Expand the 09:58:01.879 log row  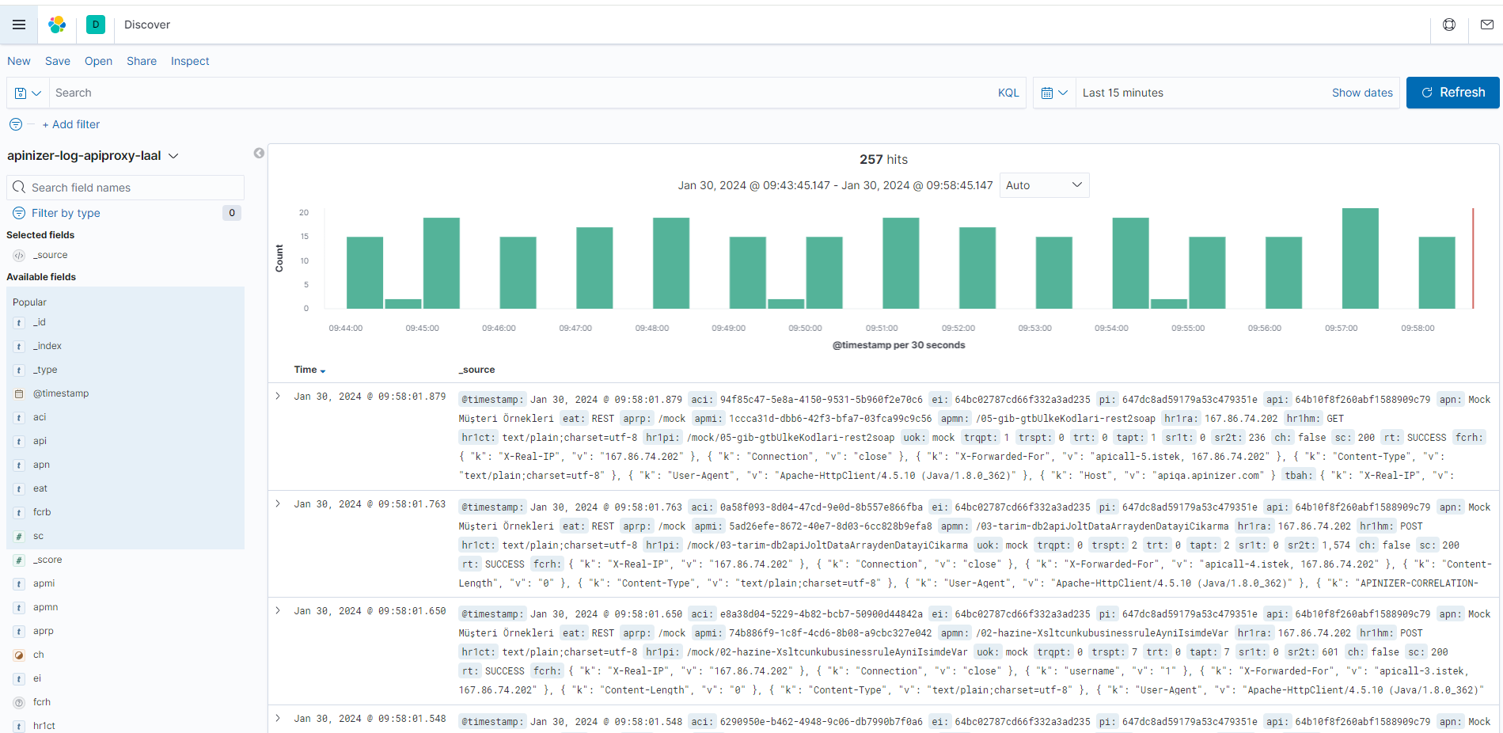pos(278,396)
